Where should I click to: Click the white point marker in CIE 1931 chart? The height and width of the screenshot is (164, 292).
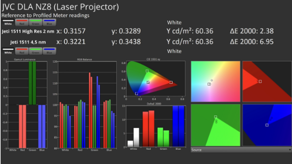pos(148,82)
